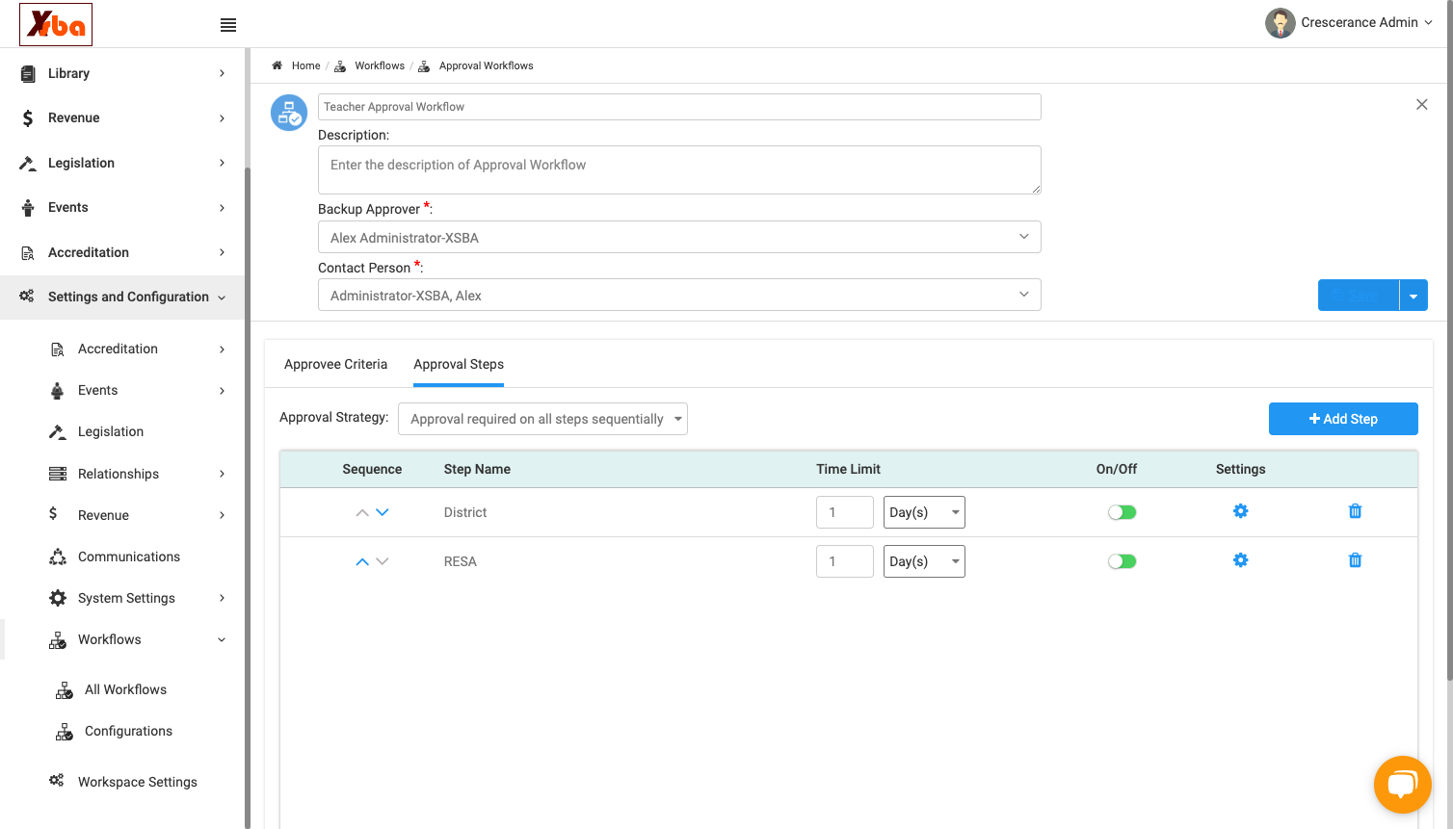Screen dimensions: 1453x829
Task: Click the hamburger menu icon
Action: [228, 25]
